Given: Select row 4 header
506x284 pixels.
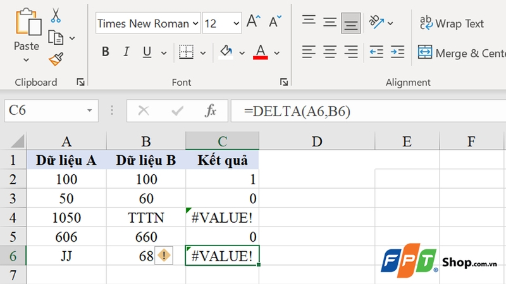Looking at the screenshot, I should [x=13, y=217].
